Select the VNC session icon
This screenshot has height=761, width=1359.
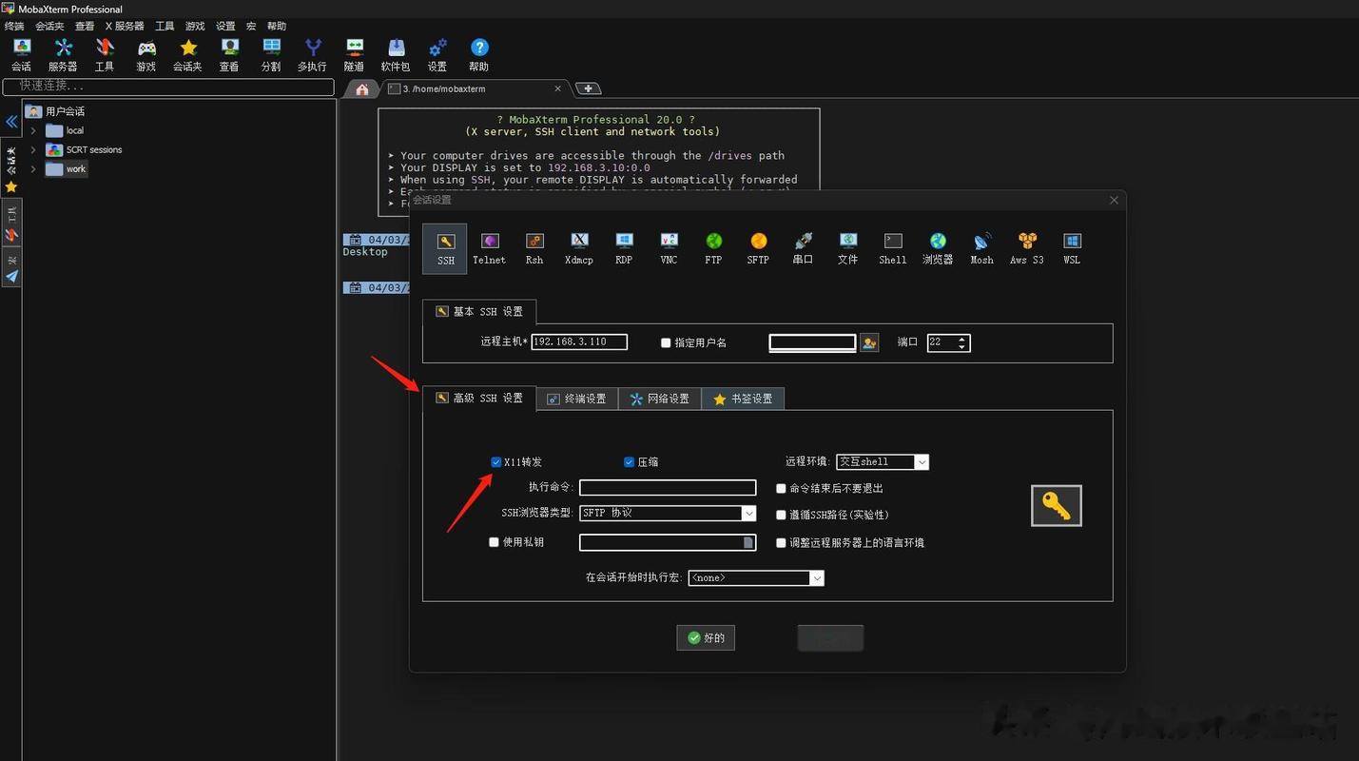(669, 248)
